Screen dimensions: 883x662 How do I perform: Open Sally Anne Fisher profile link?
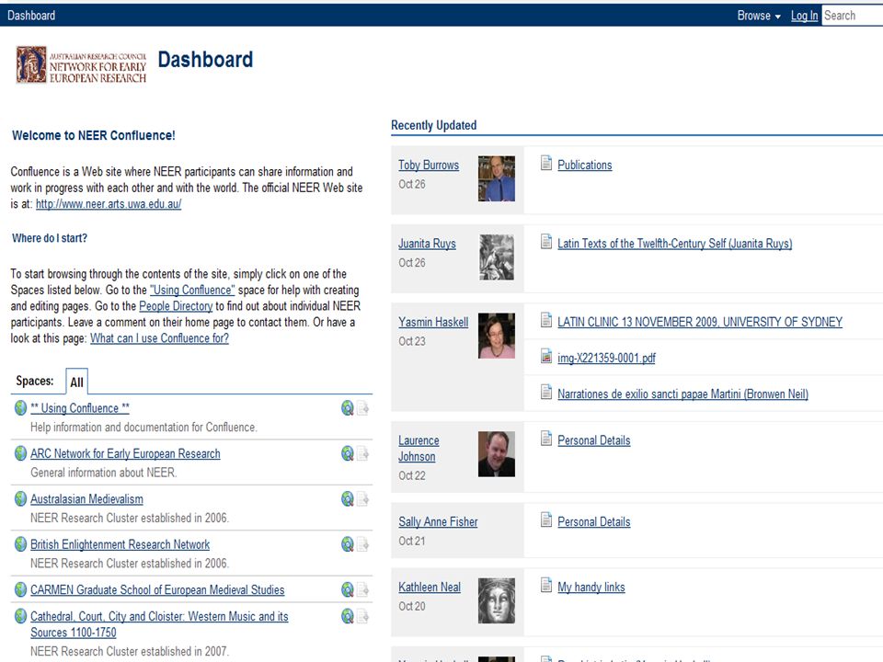point(438,522)
